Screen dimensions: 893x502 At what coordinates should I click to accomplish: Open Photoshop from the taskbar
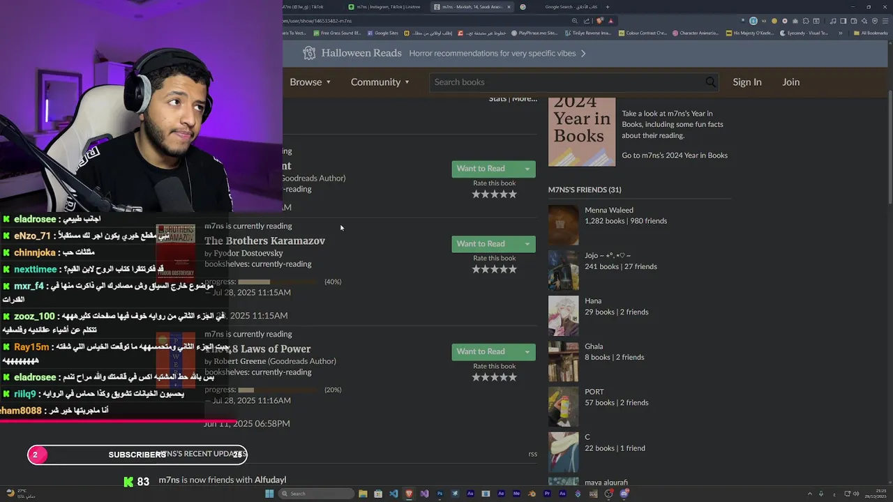[440, 494]
